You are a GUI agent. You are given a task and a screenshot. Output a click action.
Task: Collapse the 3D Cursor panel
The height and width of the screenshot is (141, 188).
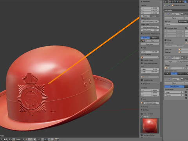[141, 84]
